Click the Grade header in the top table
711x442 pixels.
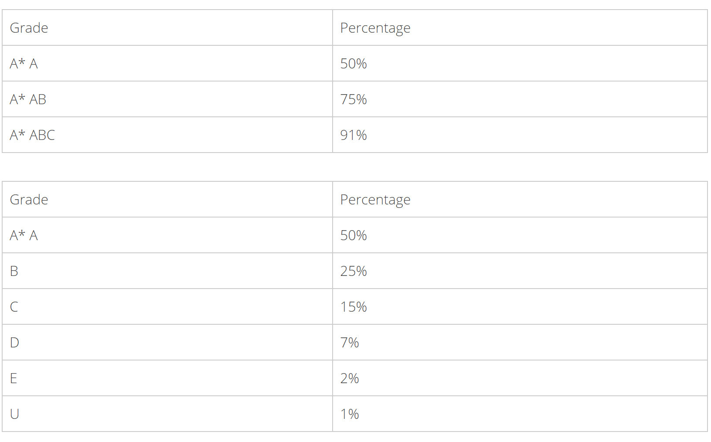[29, 28]
